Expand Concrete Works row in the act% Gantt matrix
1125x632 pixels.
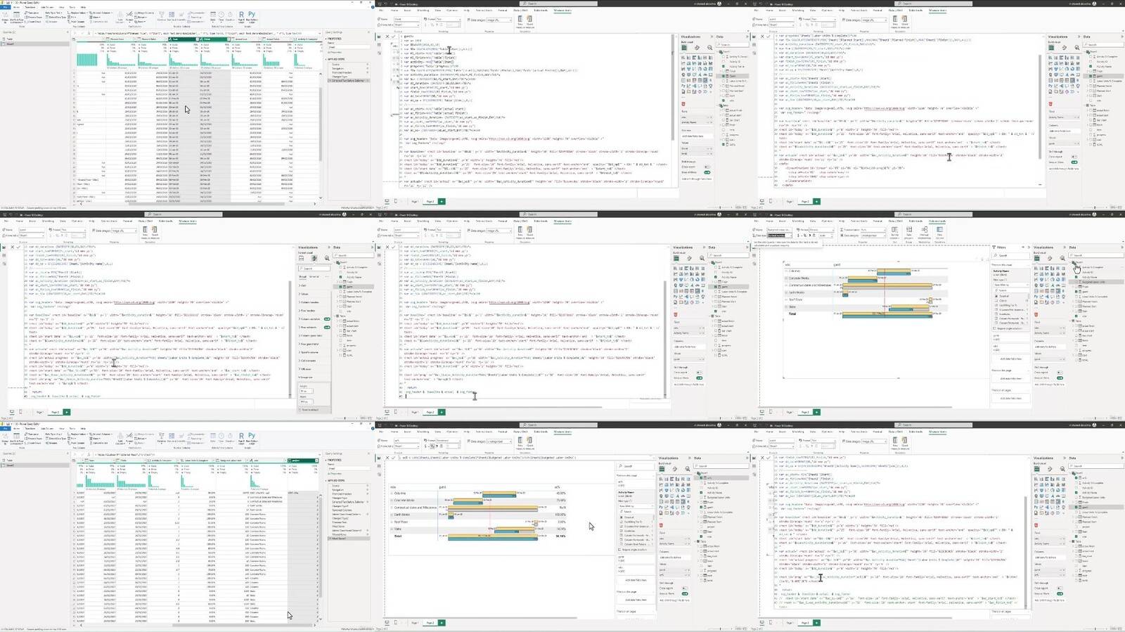[x=392, y=501]
